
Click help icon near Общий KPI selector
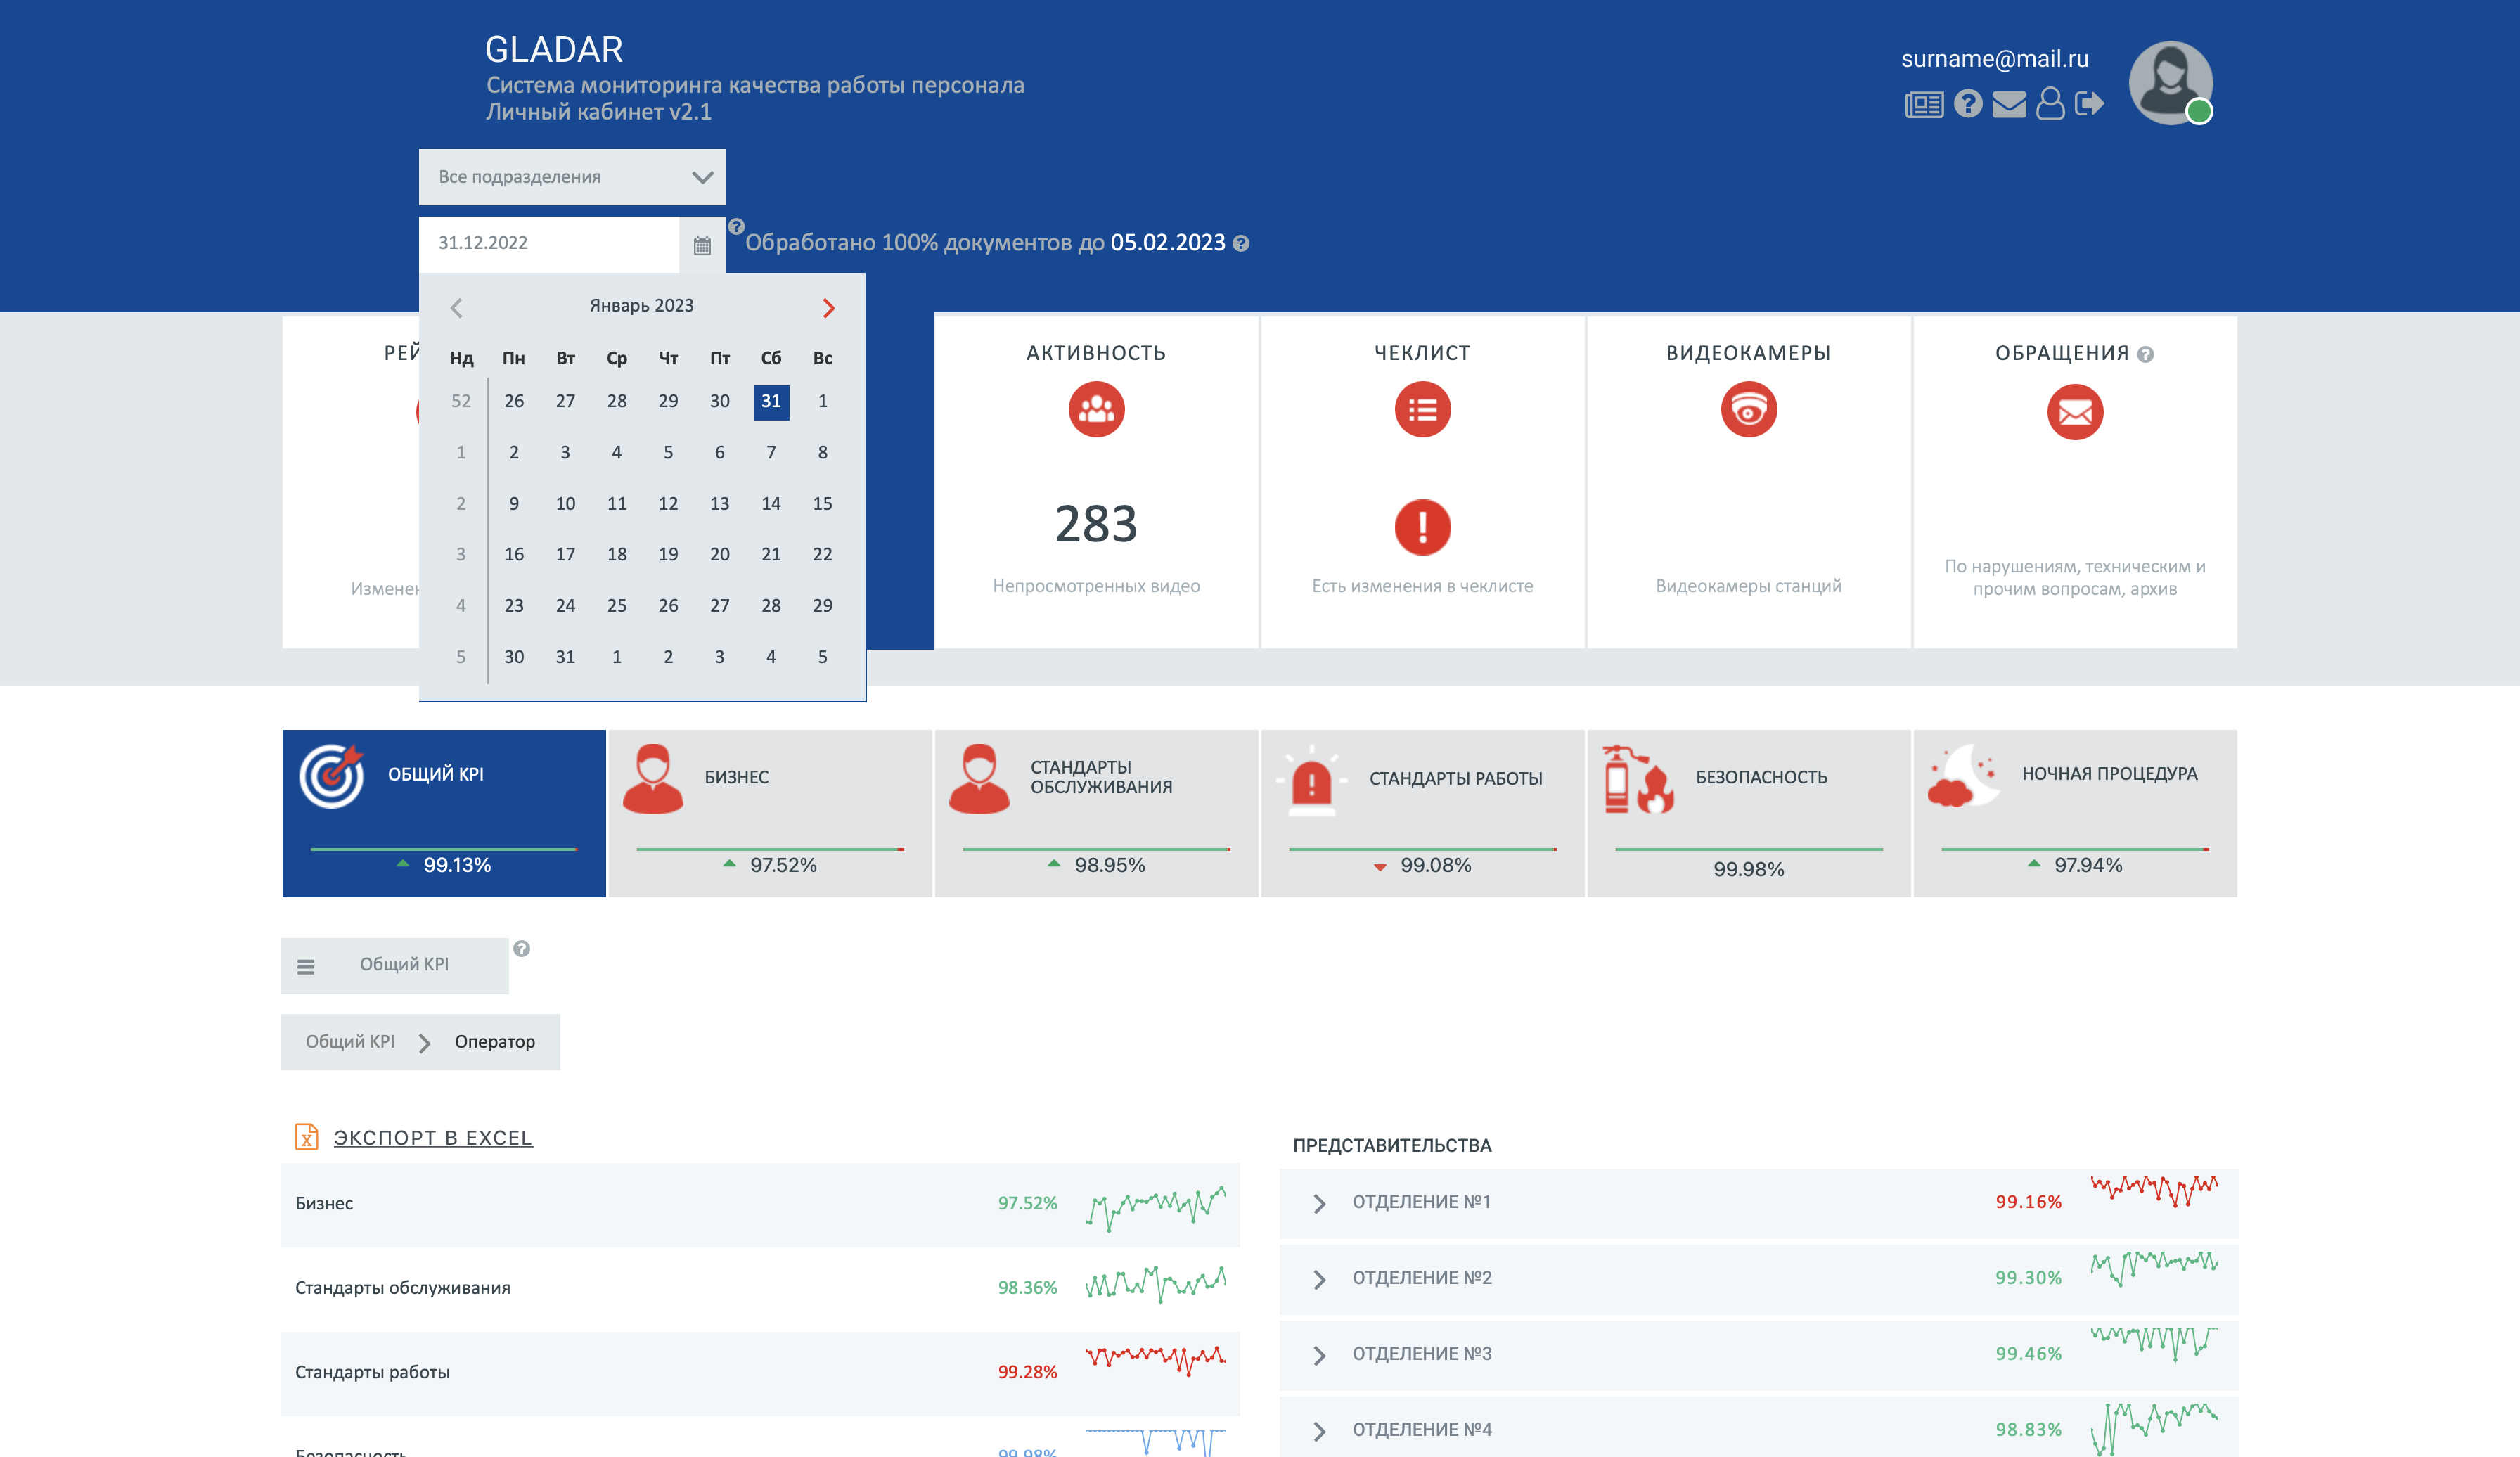tap(521, 948)
